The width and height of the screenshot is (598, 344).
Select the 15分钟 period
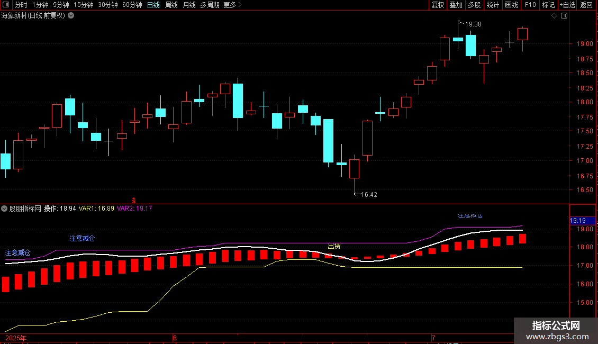[84, 5]
